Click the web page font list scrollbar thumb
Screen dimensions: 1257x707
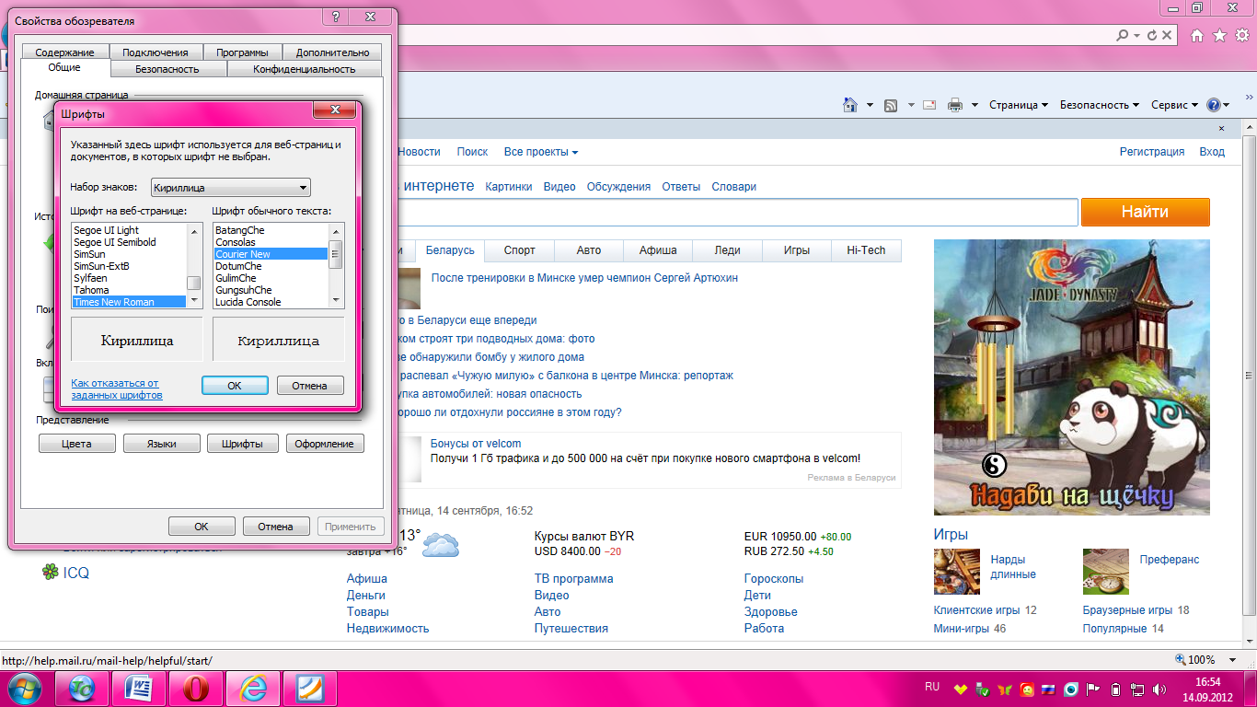[193, 283]
